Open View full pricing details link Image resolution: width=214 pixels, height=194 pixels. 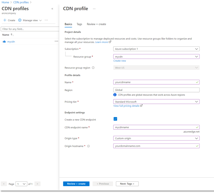126,106
